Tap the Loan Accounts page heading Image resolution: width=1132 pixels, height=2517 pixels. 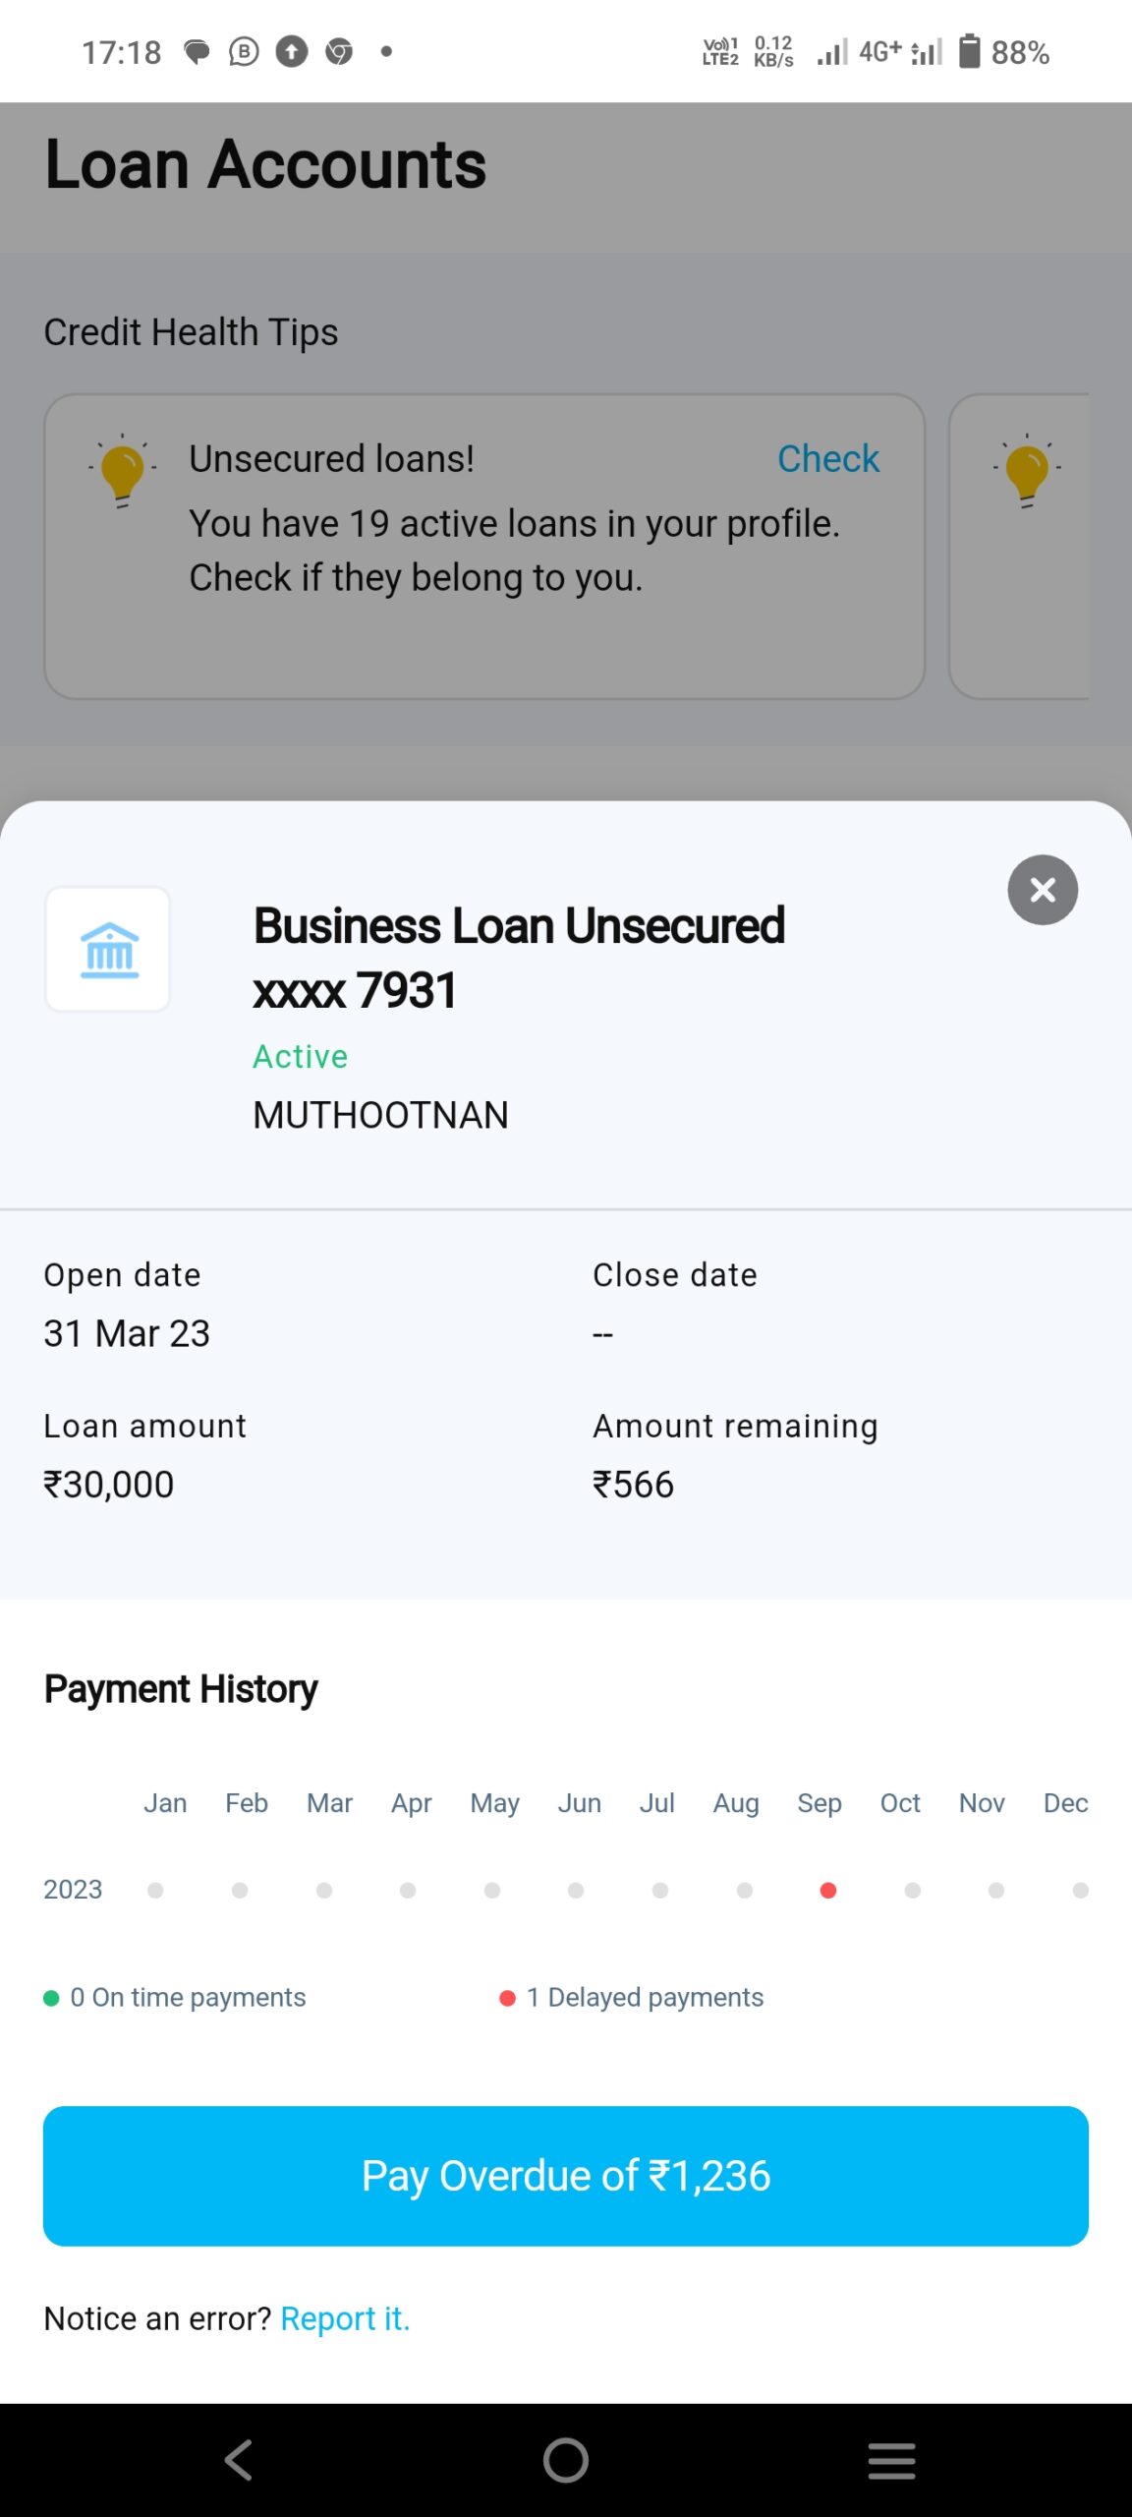point(265,164)
